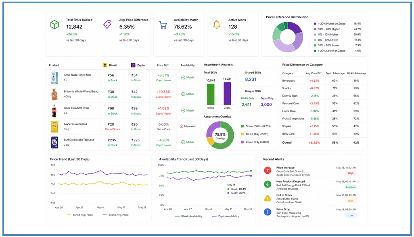Click the Zepto Availability legend entry
This screenshot has height=237, width=414.
[x=226, y=216]
